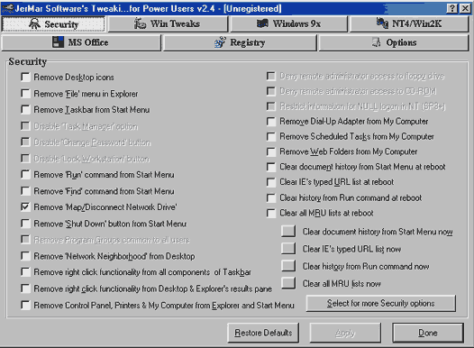Check Remove 'Run' command from Start Menu
The image size is (474, 348).
click(26, 175)
